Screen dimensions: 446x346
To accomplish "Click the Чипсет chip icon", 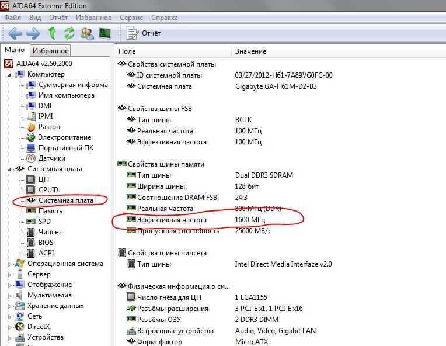I will click(31, 232).
